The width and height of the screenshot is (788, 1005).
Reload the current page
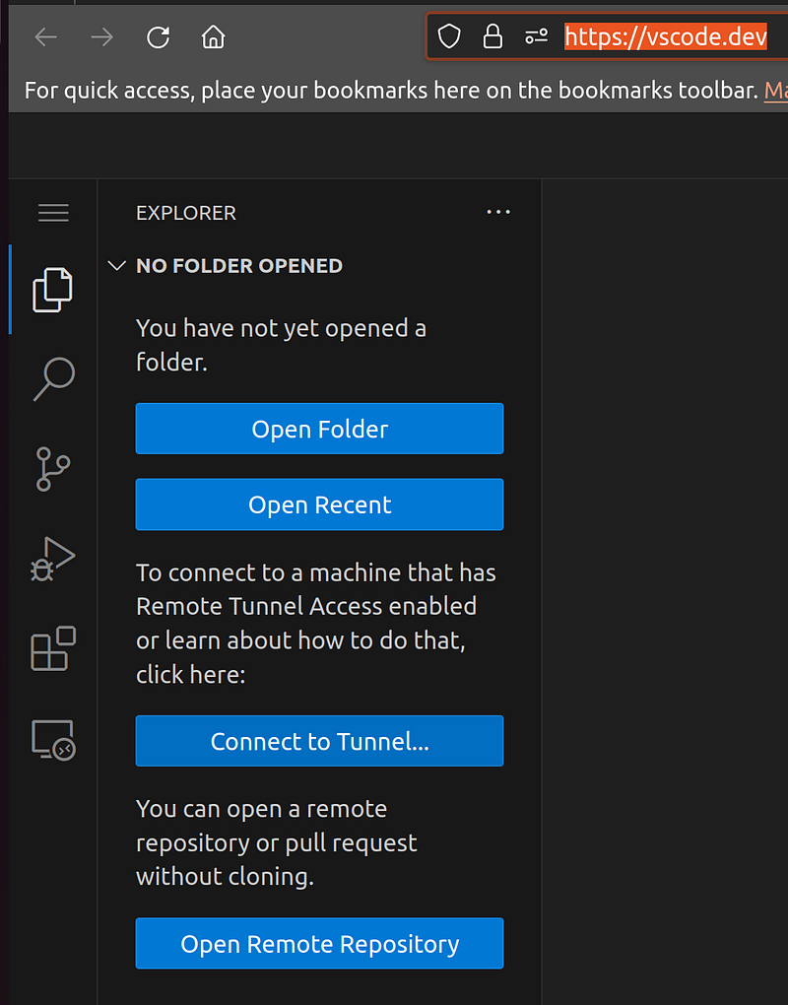[158, 36]
